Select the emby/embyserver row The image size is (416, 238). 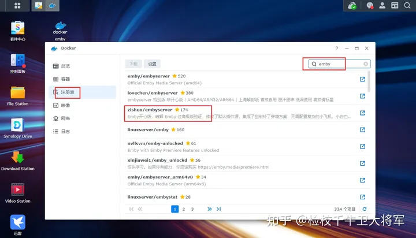[x=246, y=79]
